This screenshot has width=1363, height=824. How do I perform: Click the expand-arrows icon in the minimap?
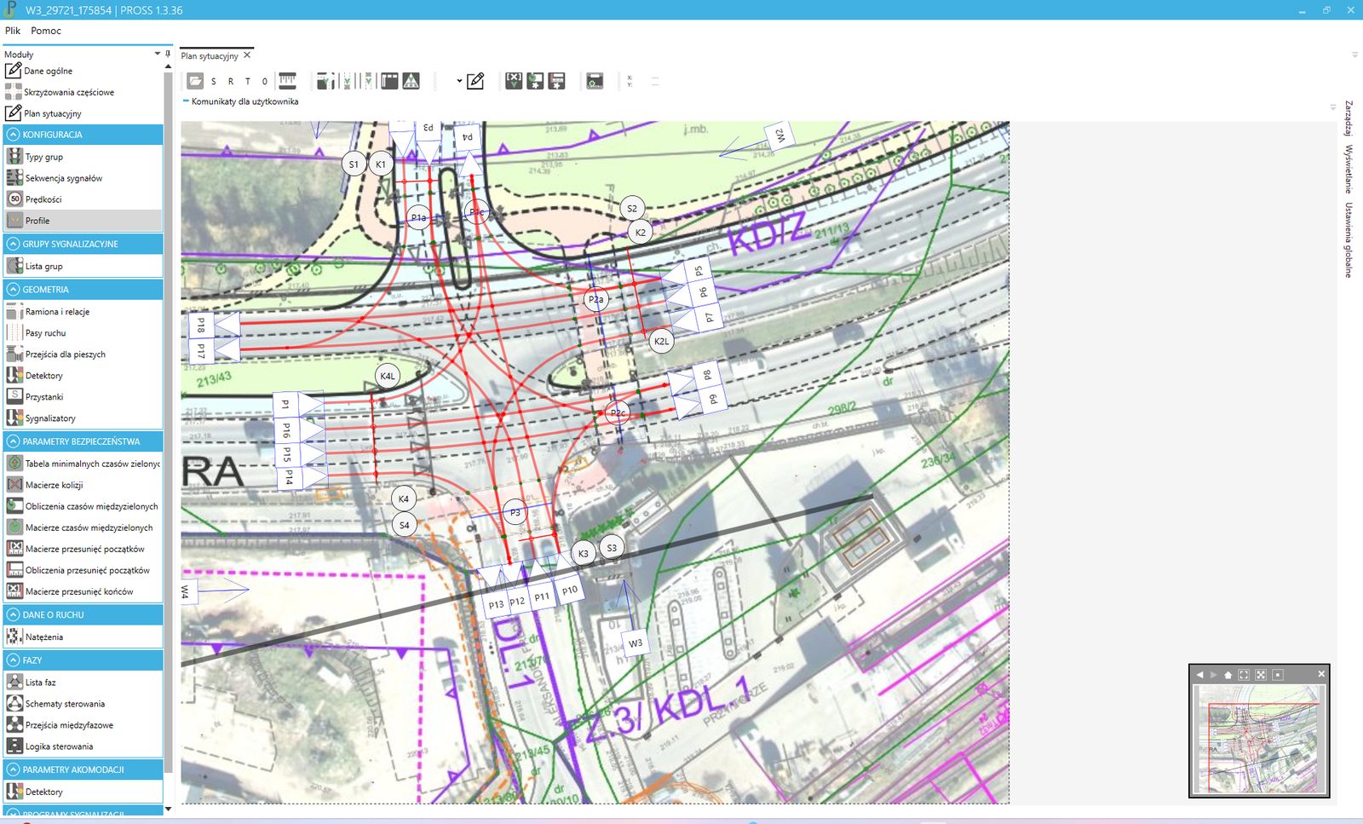[x=1261, y=674]
